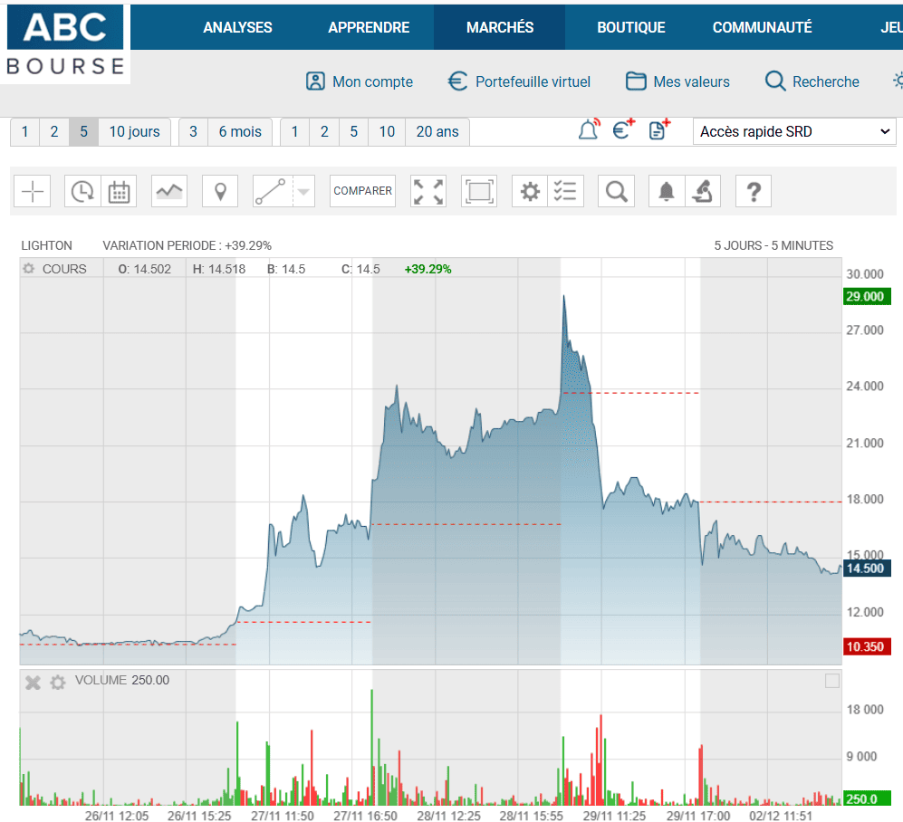Open the APPRENDRE menu
Image resolution: width=903 pixels, height=822 pixels.
pos(369,27)
